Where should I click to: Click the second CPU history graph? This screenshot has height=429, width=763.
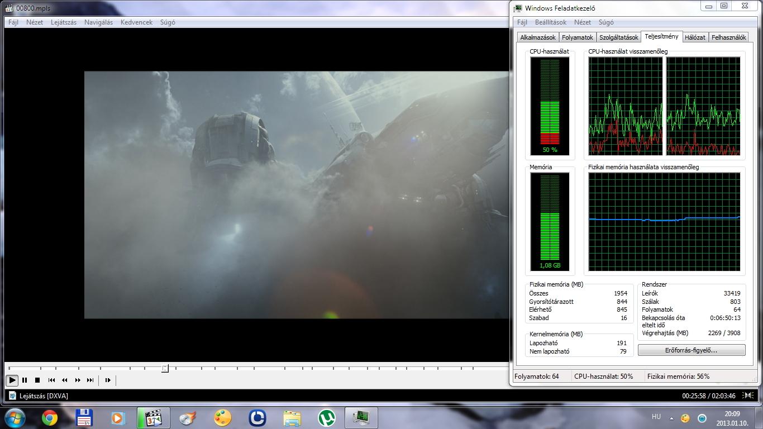703,106
